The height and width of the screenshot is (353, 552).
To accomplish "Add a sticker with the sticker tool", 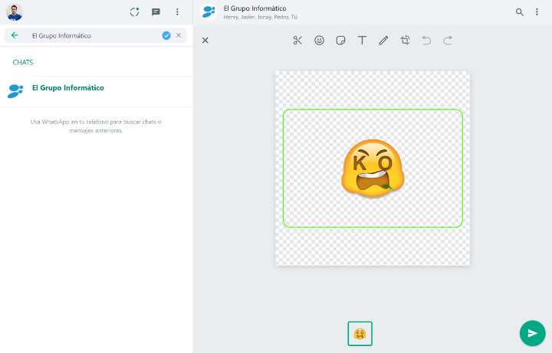I will point(340,41).
